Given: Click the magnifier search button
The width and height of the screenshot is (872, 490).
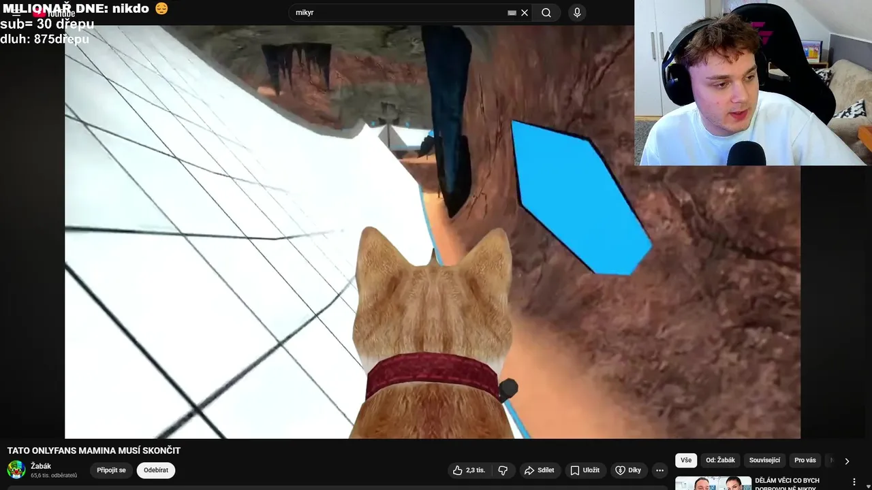Looking at the screenshot, I should [x=546, y=12].
